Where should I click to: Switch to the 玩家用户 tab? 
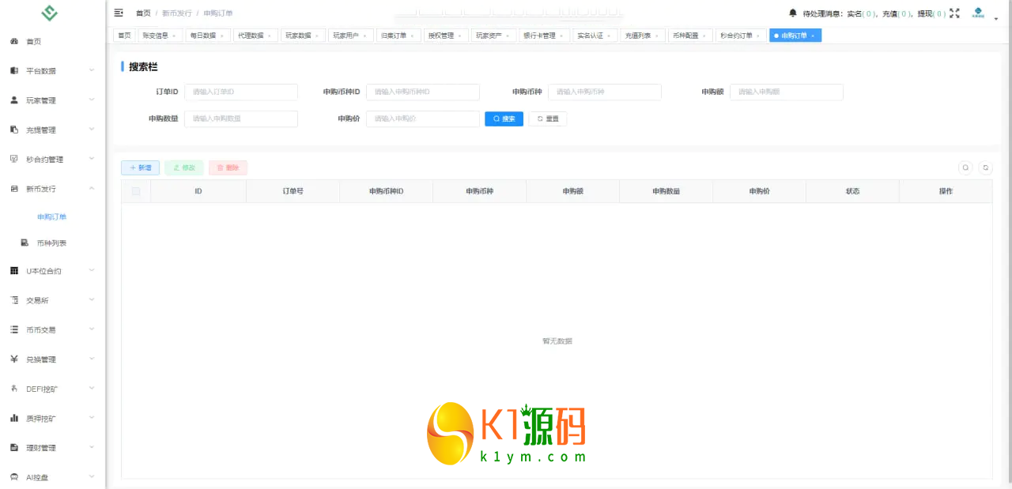coord(350,36)
